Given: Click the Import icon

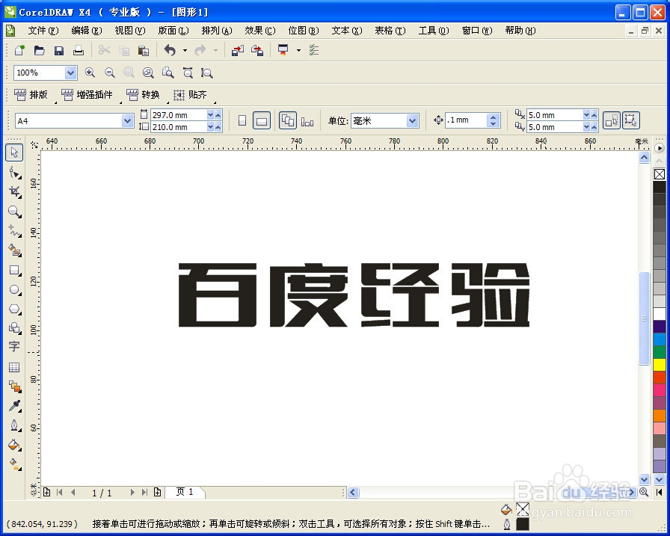Looking at the screenshot, I should [238, 50].
